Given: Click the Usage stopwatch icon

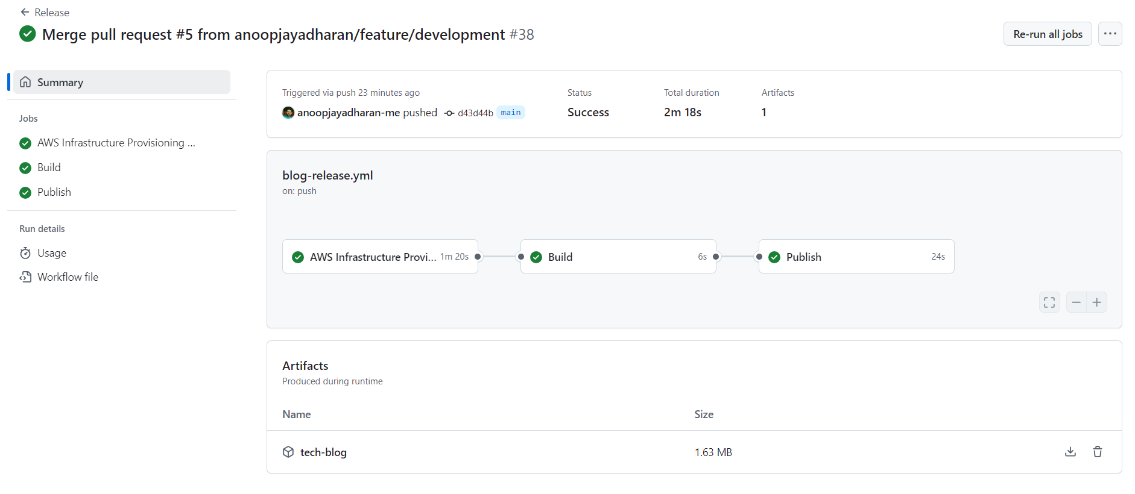Looking at the screenshot, I should point(25,253).
